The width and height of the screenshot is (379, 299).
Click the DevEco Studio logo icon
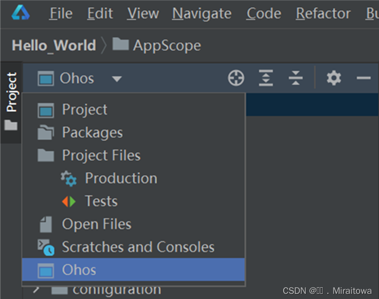pyautogui.click(x=21, y=13)
